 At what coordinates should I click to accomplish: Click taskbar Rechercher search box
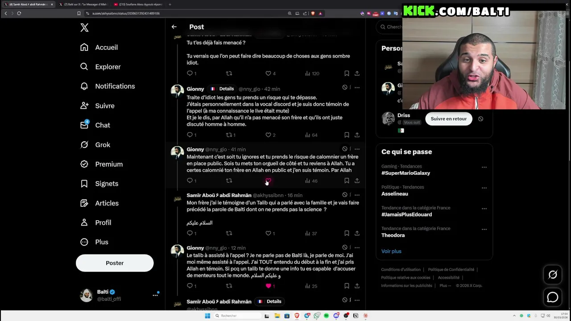pos(236,316)
